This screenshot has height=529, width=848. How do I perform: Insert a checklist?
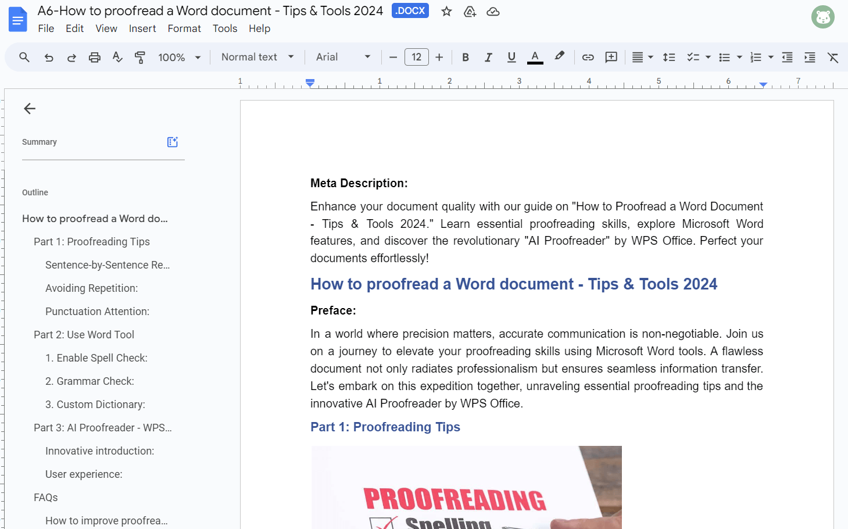click(x=693, y=57)
